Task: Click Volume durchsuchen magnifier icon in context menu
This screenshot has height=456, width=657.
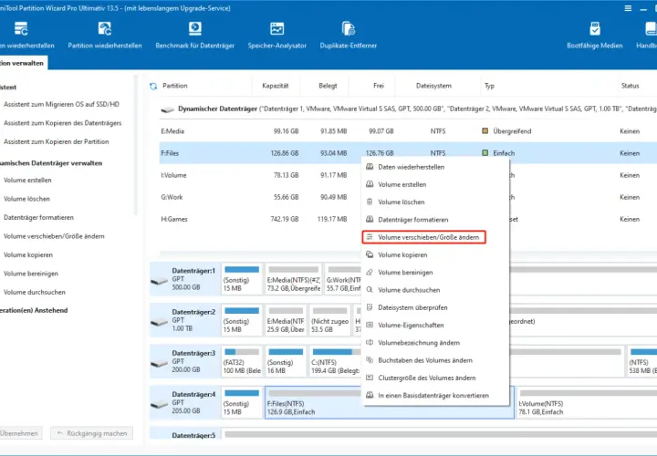Action: 370,290
